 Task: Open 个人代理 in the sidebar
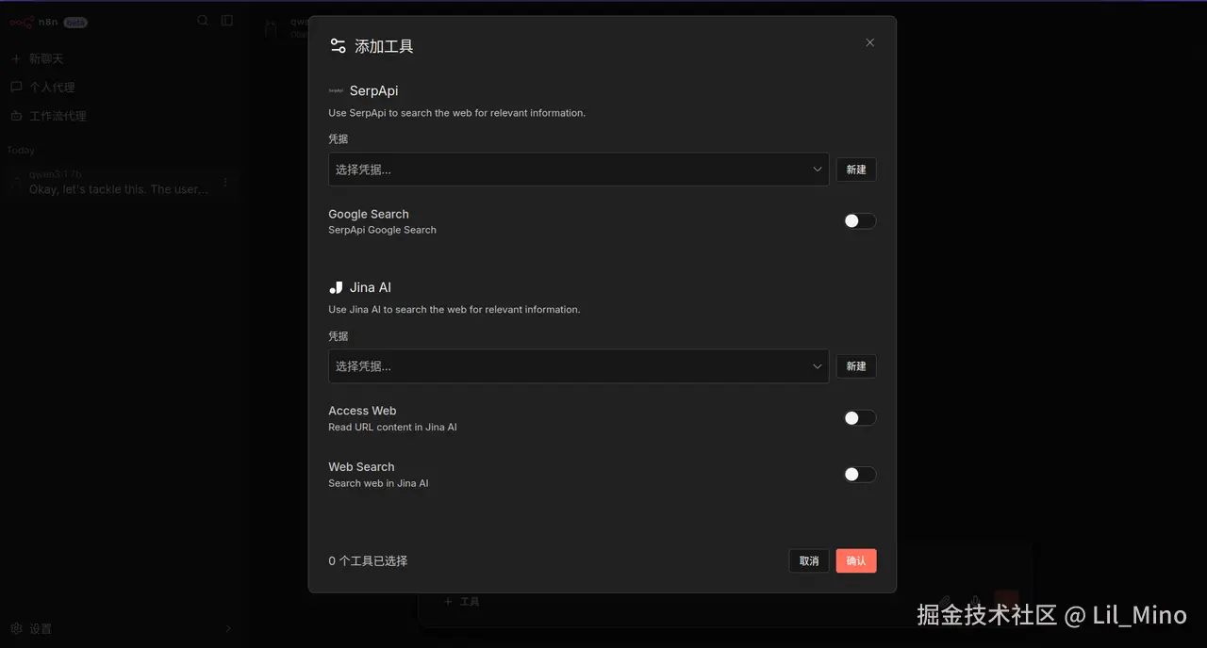51,88
